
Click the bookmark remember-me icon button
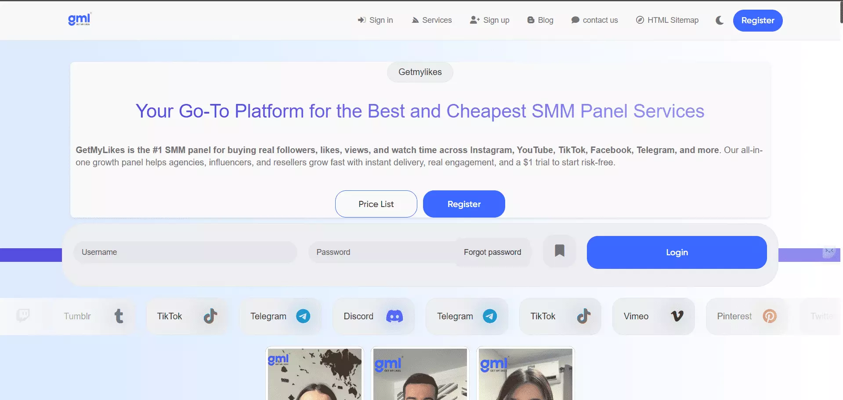pyautogui.click(x=559, y=251)
